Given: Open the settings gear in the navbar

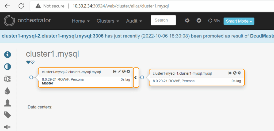Looking at the screenshot, I should [x=187, y=21].
